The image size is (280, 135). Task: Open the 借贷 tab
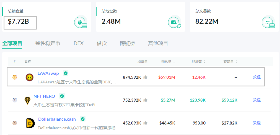pos(102,43)
